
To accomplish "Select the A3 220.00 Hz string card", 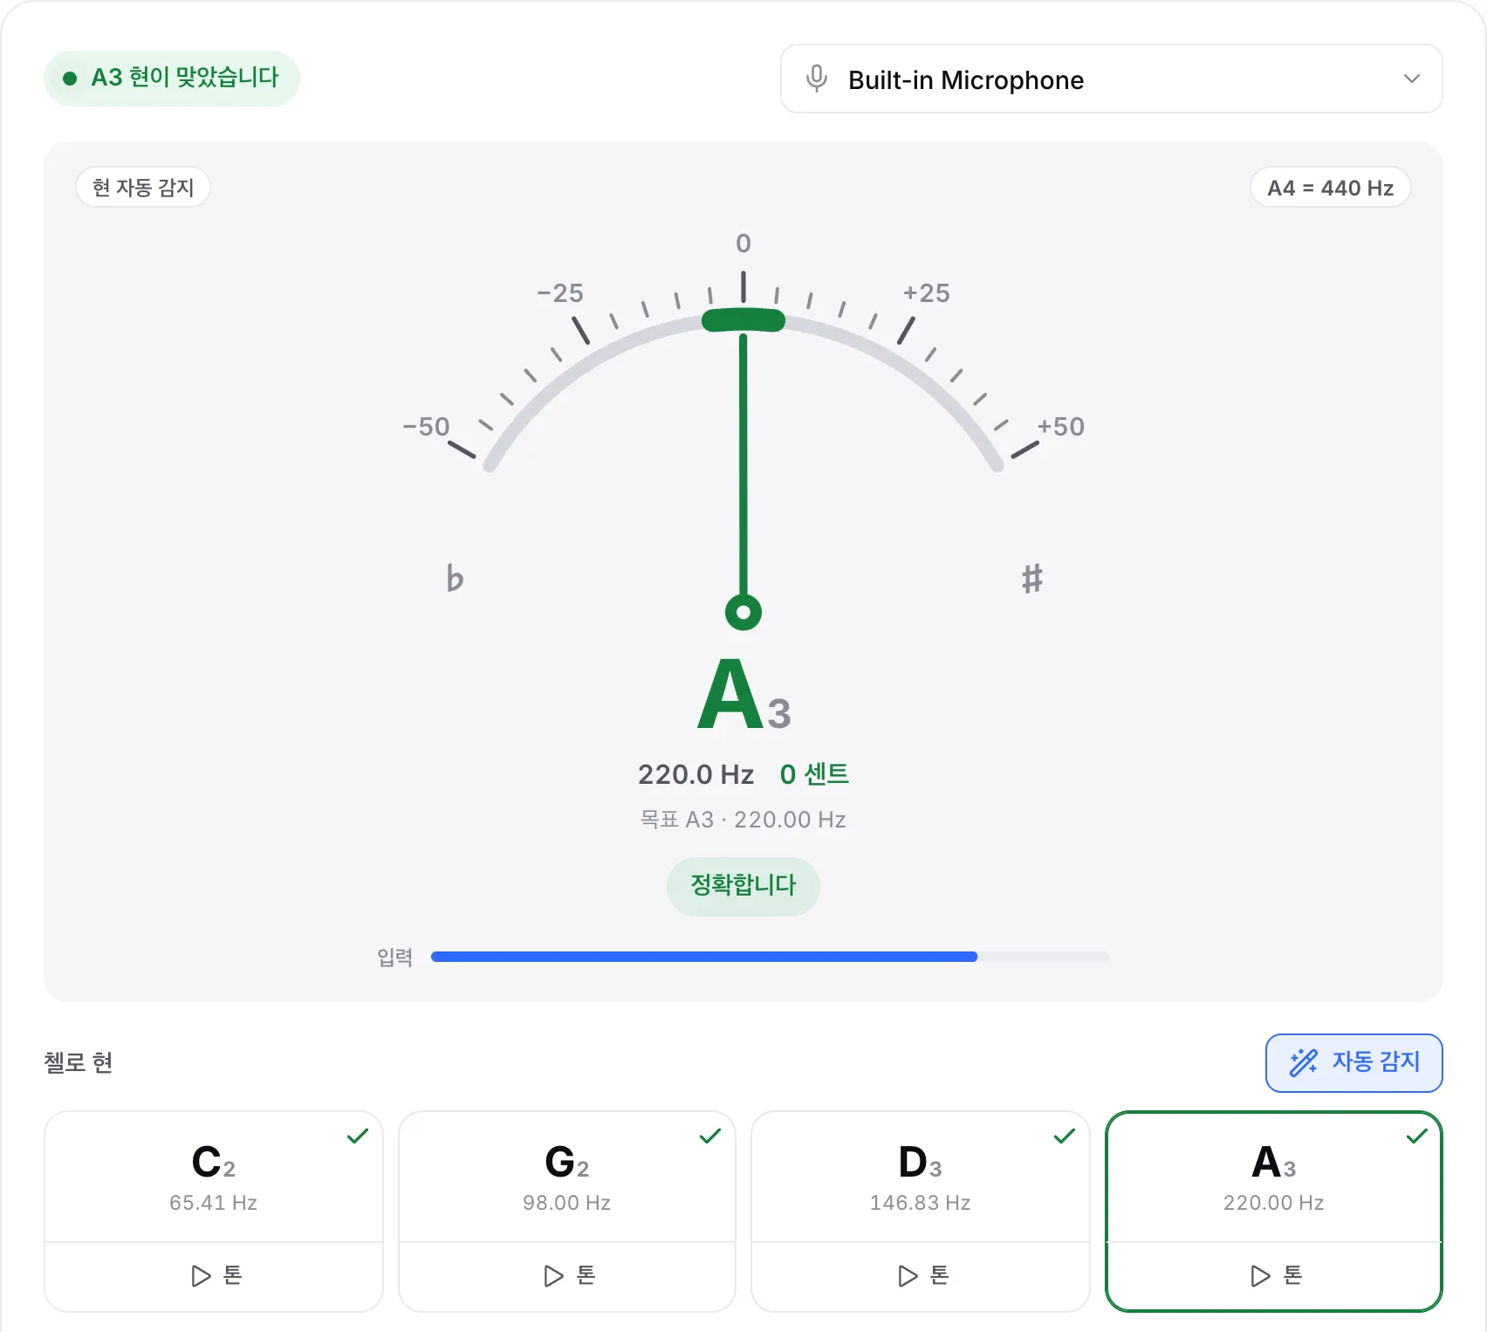I will click(x=1274, y=1177).
